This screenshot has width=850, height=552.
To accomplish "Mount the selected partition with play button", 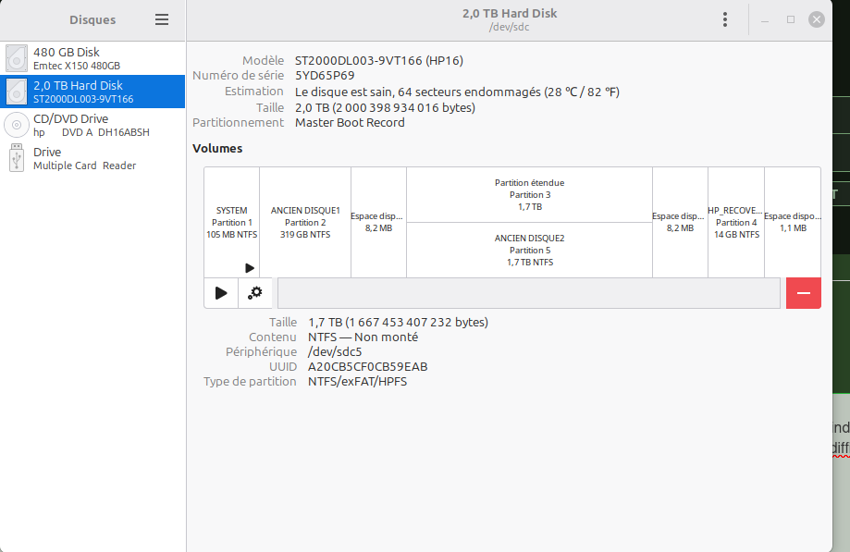I will click(221, 293).
